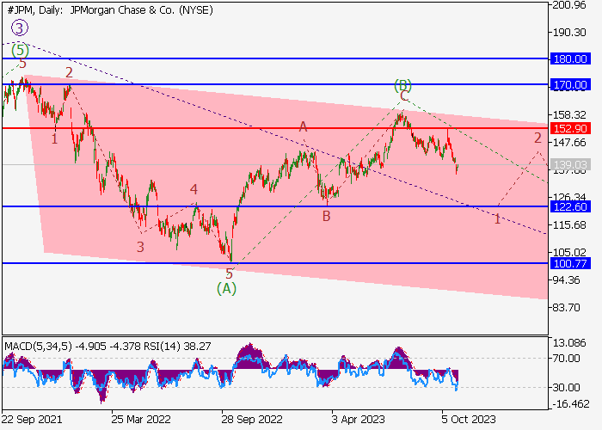The height and width of the screenshot is (430, 602).
Task: Click the projected red '1' label under the 122.60 line
Action: [x=497, y=219]
